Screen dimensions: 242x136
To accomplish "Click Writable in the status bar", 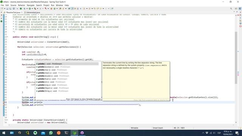I will click(135, 128).
